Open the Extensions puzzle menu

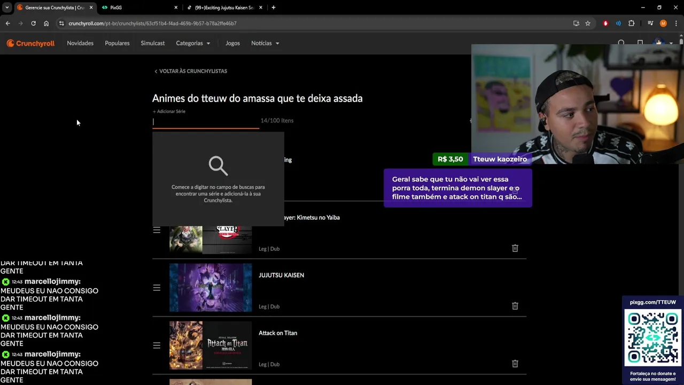pos(632,24)
